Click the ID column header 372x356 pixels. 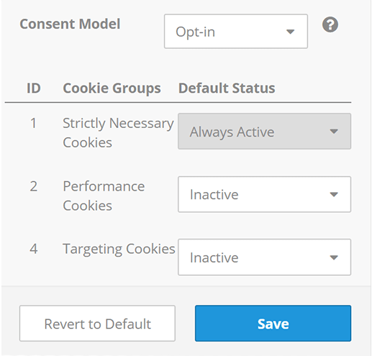[34, 88]
